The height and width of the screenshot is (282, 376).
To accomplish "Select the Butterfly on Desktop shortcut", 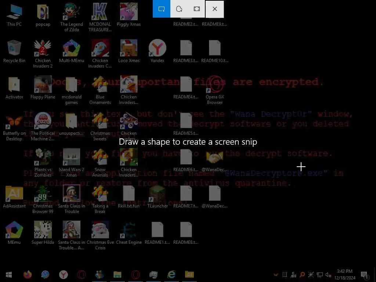I will 14,127.
